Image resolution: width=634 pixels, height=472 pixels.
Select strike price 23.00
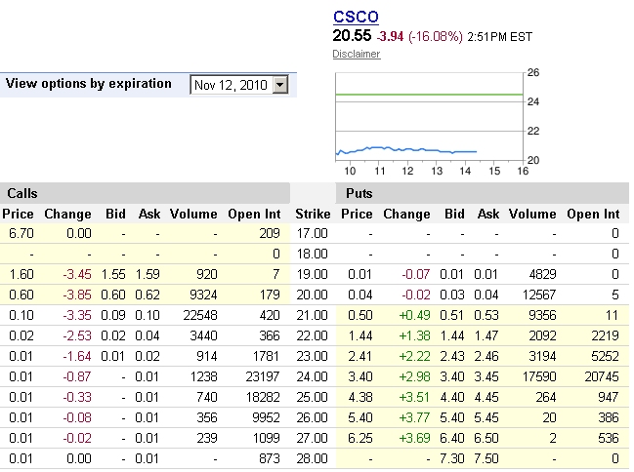point(313,356)
